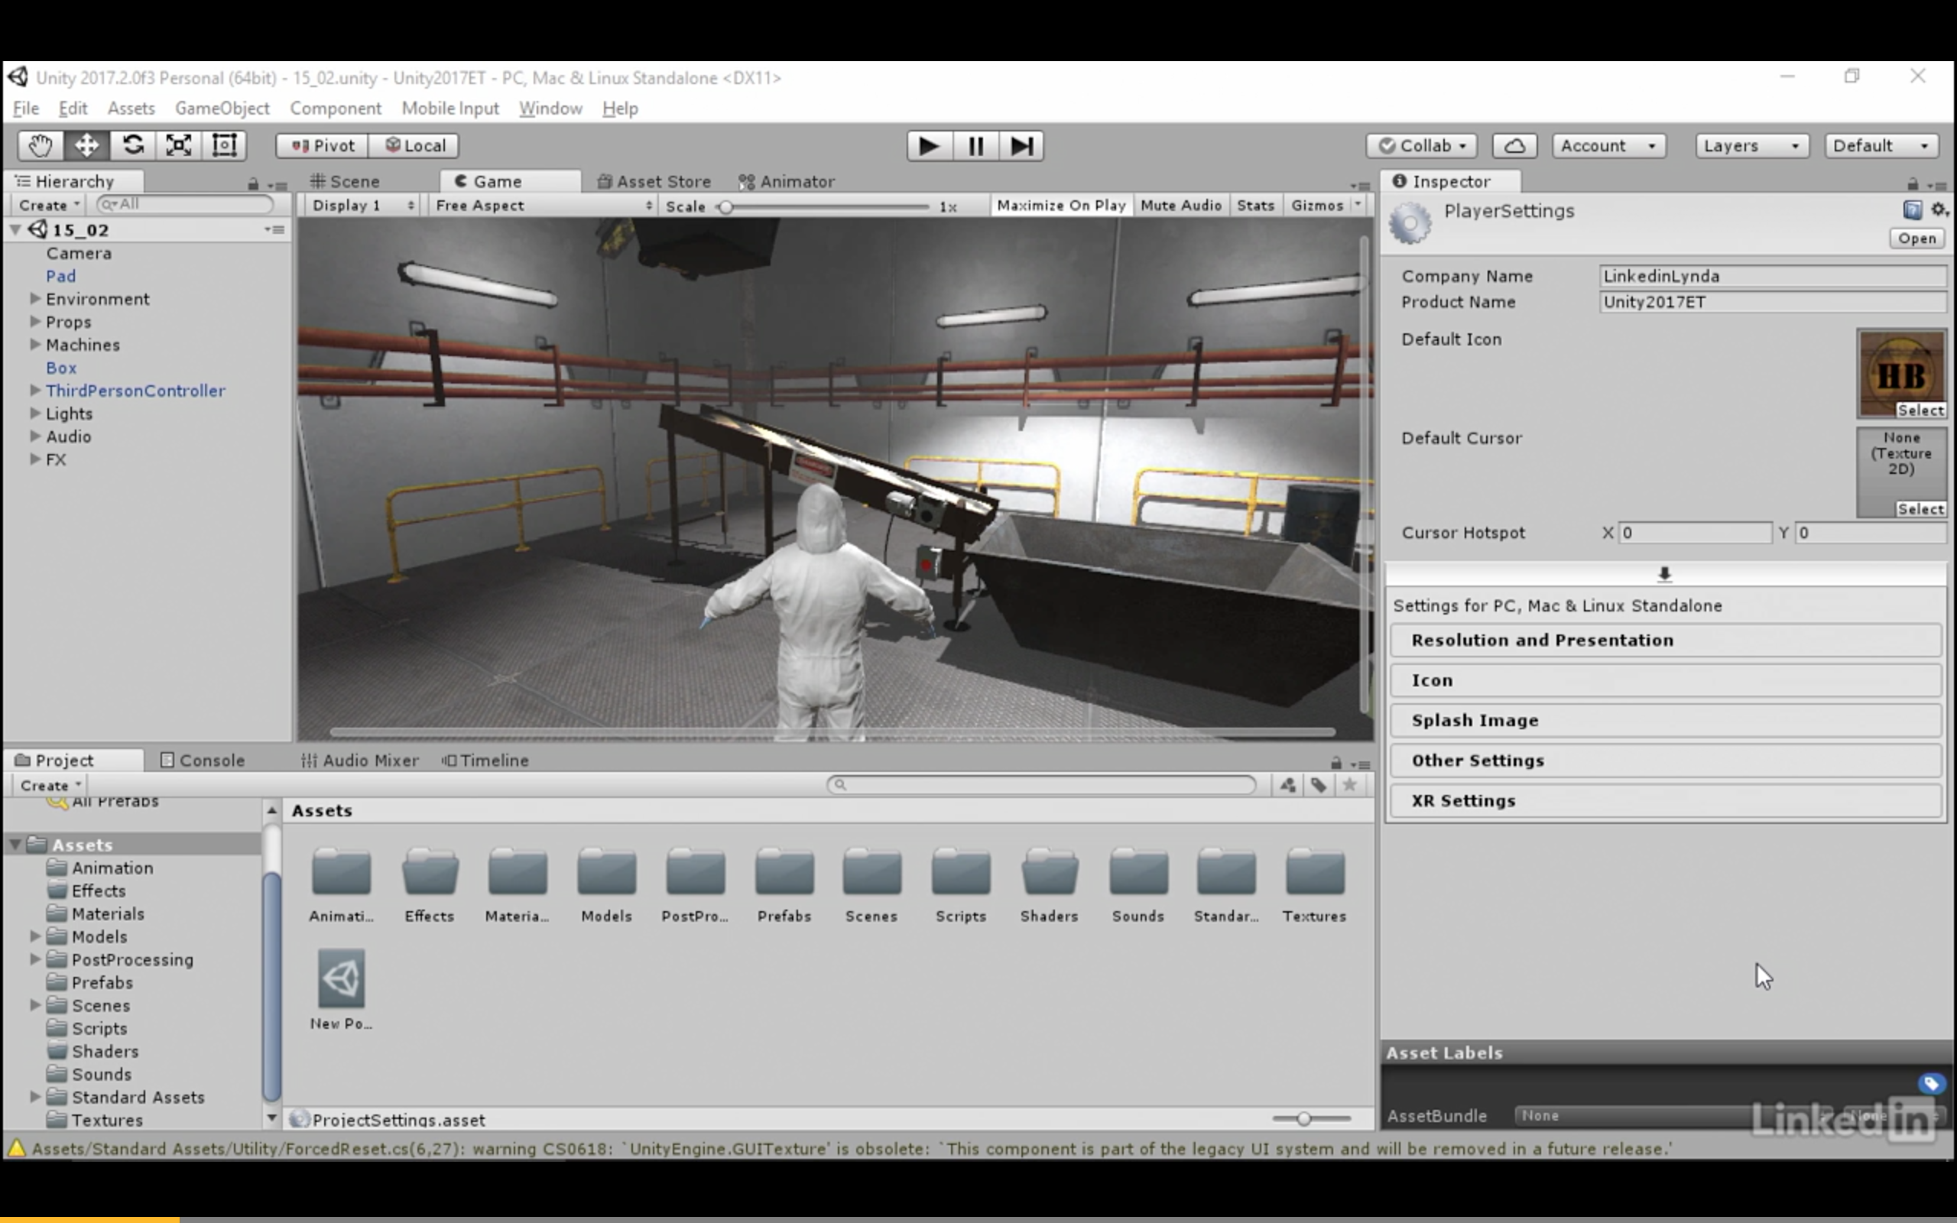This screenshot has width=1957, height=1223.
Task: Switch to the Console tab
Action: (203, 761)
